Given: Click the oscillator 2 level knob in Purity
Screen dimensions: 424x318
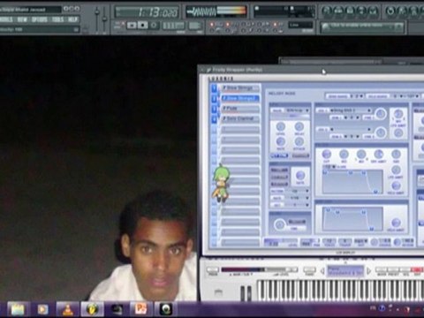Looking at the screenshot, I should coord(381,132).
